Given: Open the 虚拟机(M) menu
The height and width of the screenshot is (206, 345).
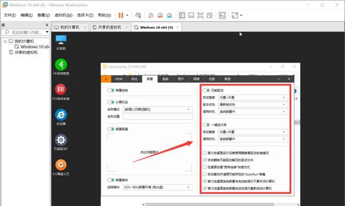Looking at the screenshot, I should [x=64, y=15].
